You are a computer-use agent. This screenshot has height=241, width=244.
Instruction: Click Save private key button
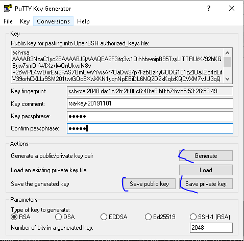point(206,184)
